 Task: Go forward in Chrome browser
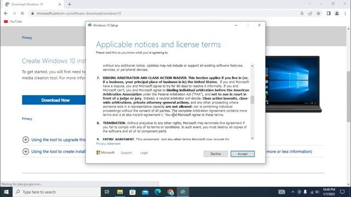pos(14,13)
